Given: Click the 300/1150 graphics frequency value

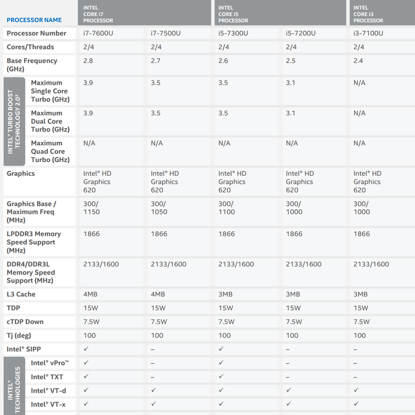Looking at the screenshot, I should (x=92, y=207).
